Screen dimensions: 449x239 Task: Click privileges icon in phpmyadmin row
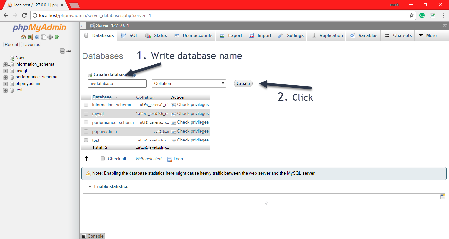pos(174,131)
